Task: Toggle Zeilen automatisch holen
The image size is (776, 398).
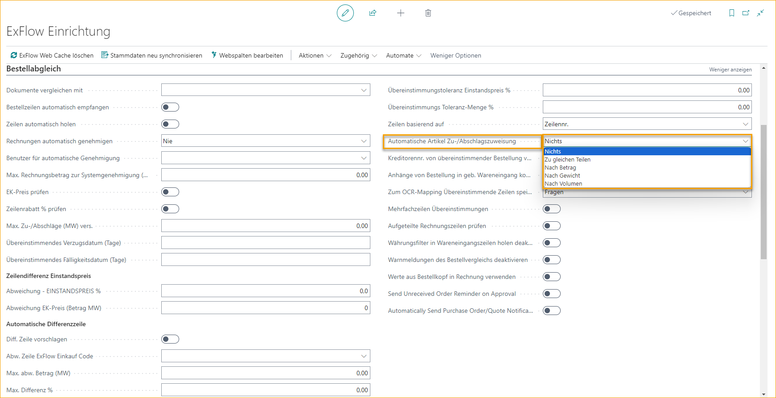Action: coord(170,124)
